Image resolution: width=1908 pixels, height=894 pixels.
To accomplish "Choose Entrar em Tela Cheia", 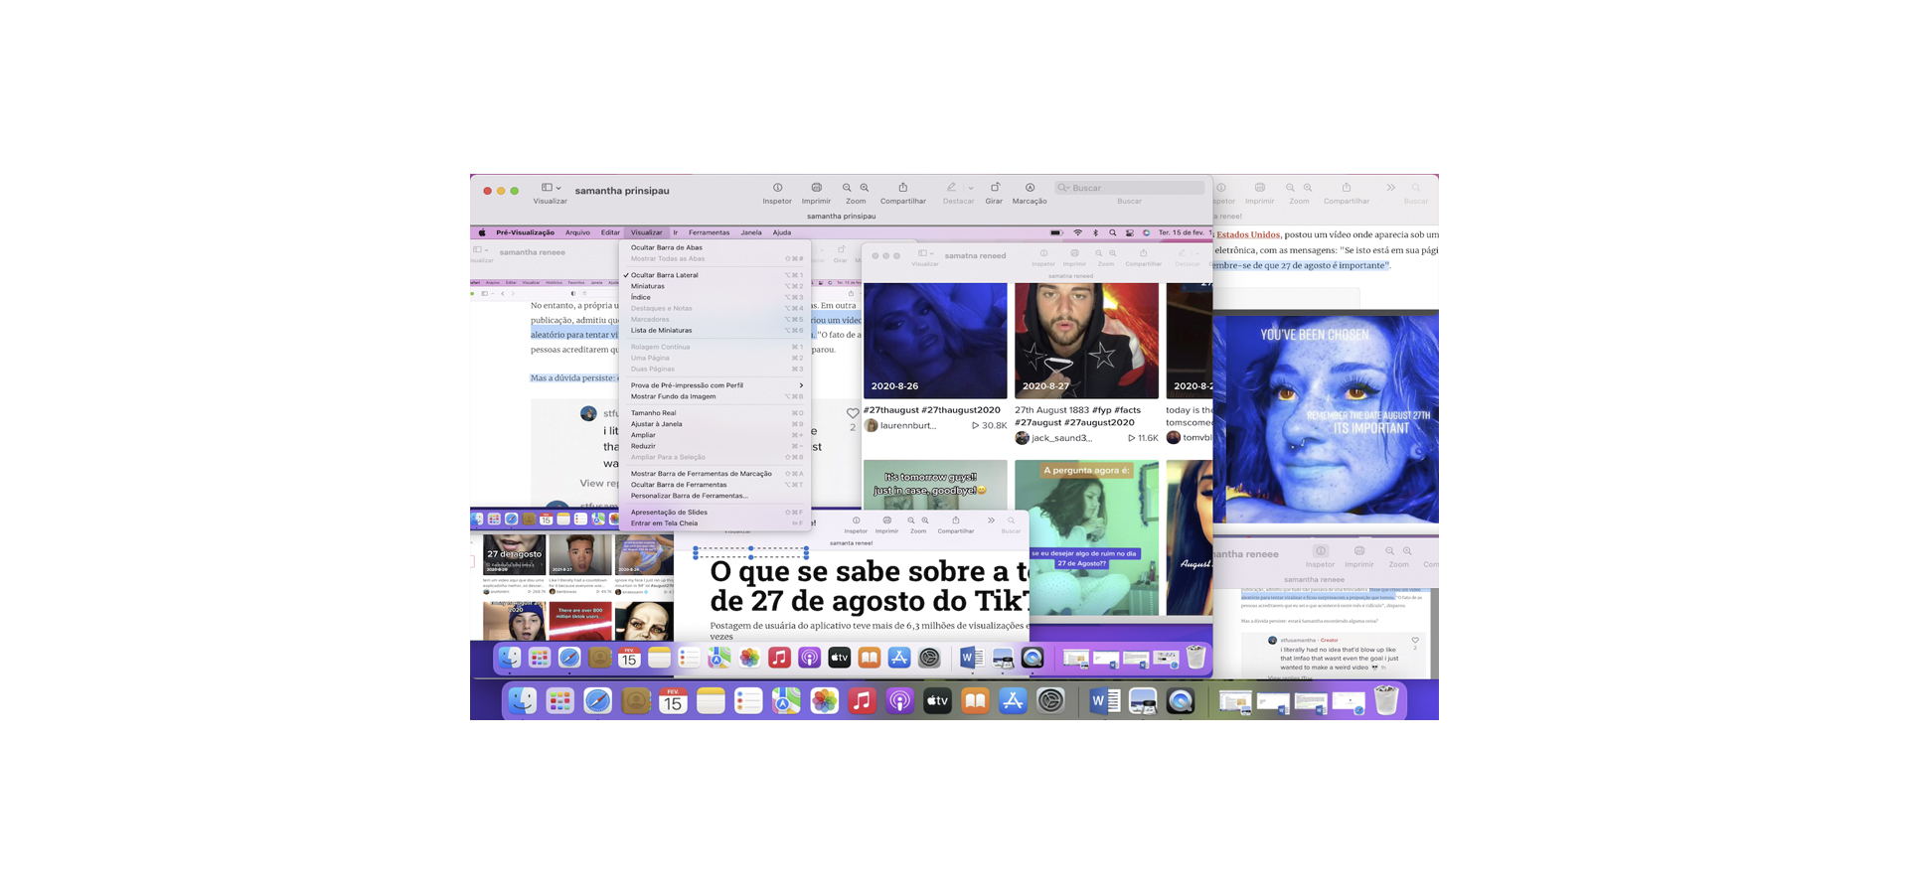I will [715, 523].
